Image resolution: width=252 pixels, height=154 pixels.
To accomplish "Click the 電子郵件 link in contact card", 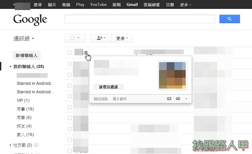I will (x=120, y=99).
